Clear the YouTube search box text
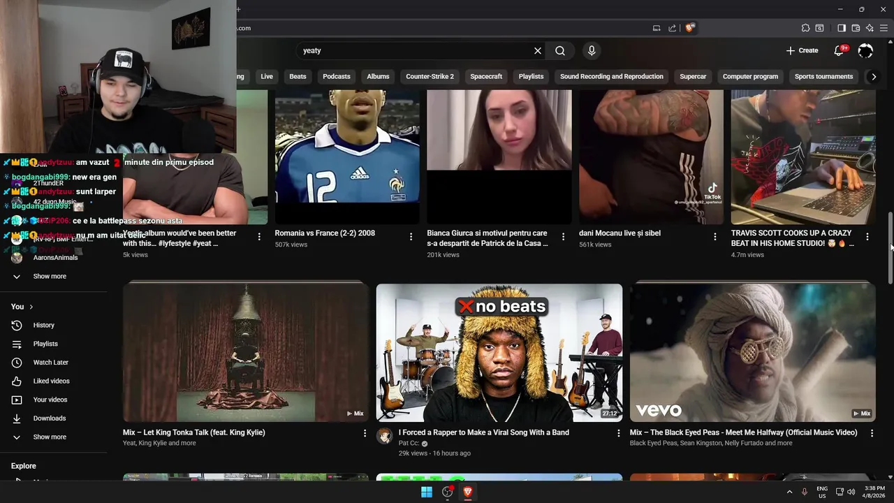 click(538, 51)
